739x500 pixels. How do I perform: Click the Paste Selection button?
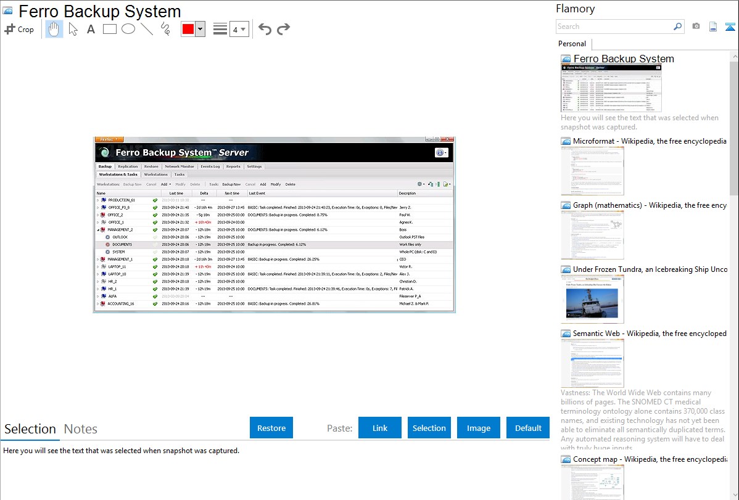(x=429, y=428)
